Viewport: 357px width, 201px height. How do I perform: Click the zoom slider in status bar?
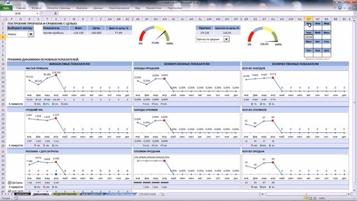[x=341, y=199]
